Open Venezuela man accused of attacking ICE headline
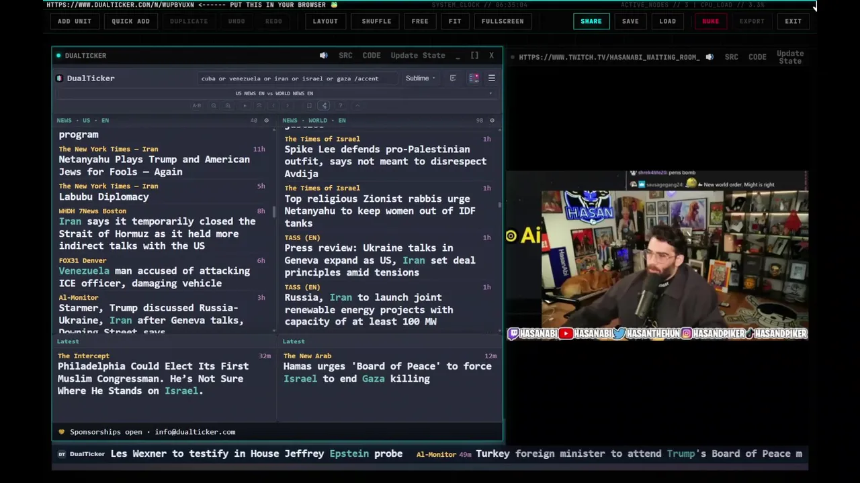The image size is (860, 483). pos(154,277)
